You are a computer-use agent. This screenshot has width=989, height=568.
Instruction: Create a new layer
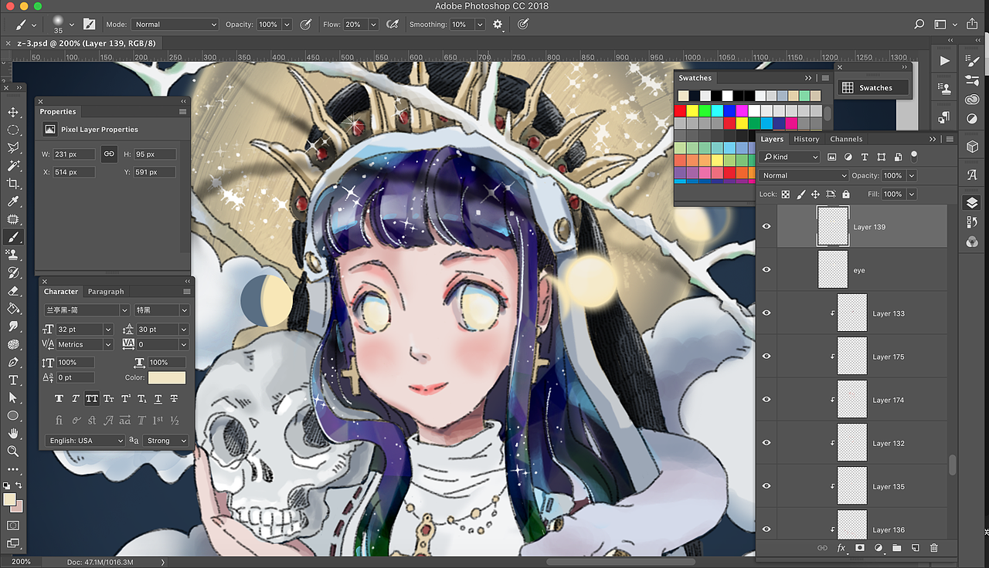[915, 548]
